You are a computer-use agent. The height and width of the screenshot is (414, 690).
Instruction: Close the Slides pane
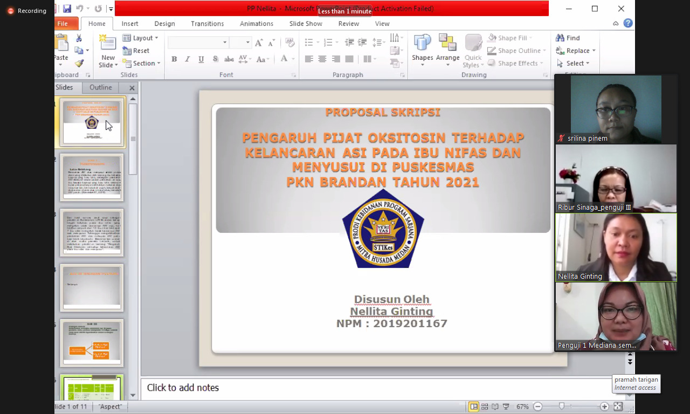pos(132,88)
